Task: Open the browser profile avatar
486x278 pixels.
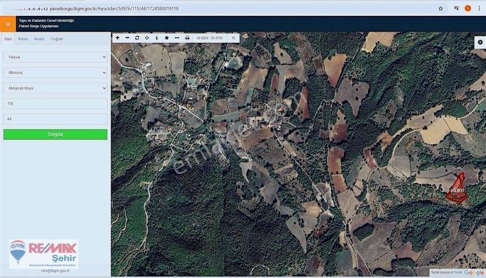Action: (x=468, y=8)
